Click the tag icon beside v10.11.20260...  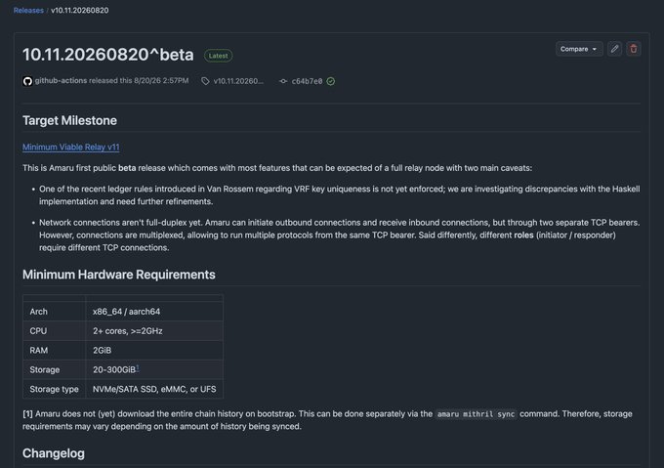click(205, 81)
